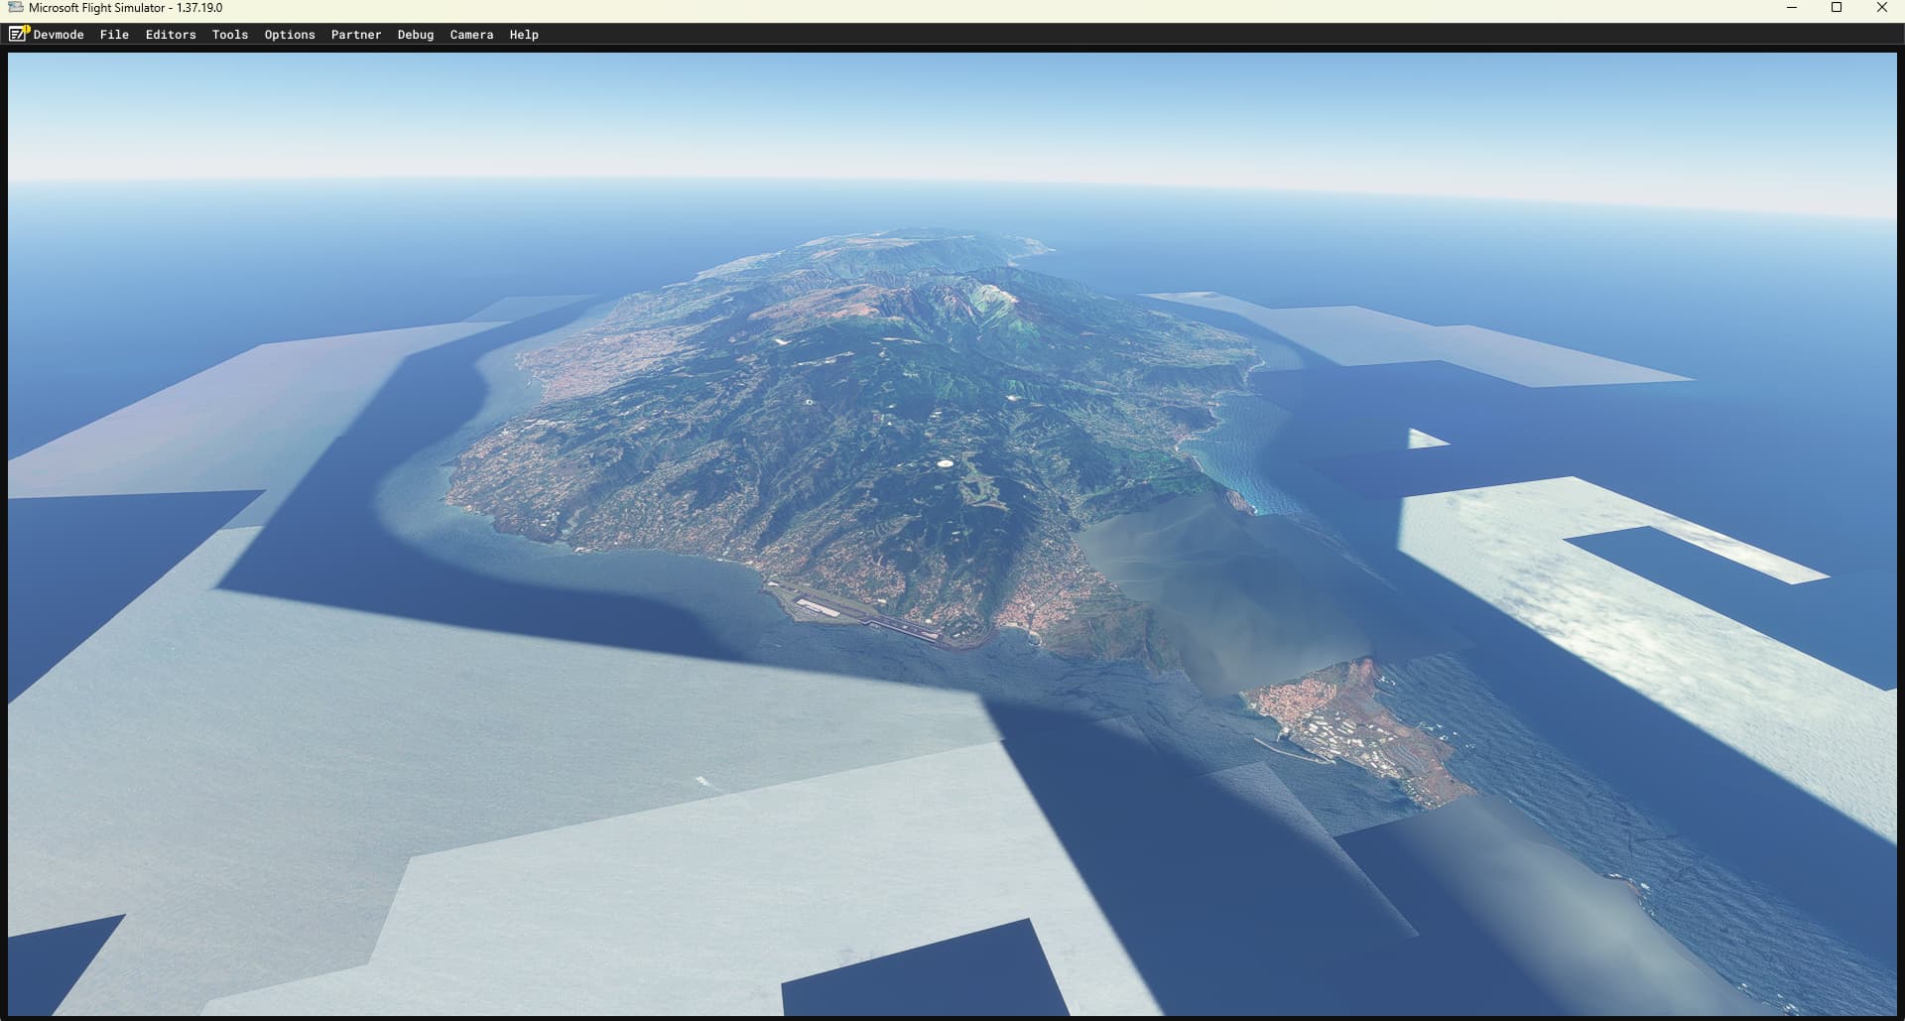The height and width of the screenshot is (1021, 1905).
Task: Open the File menu
Action: click(114, 35)
